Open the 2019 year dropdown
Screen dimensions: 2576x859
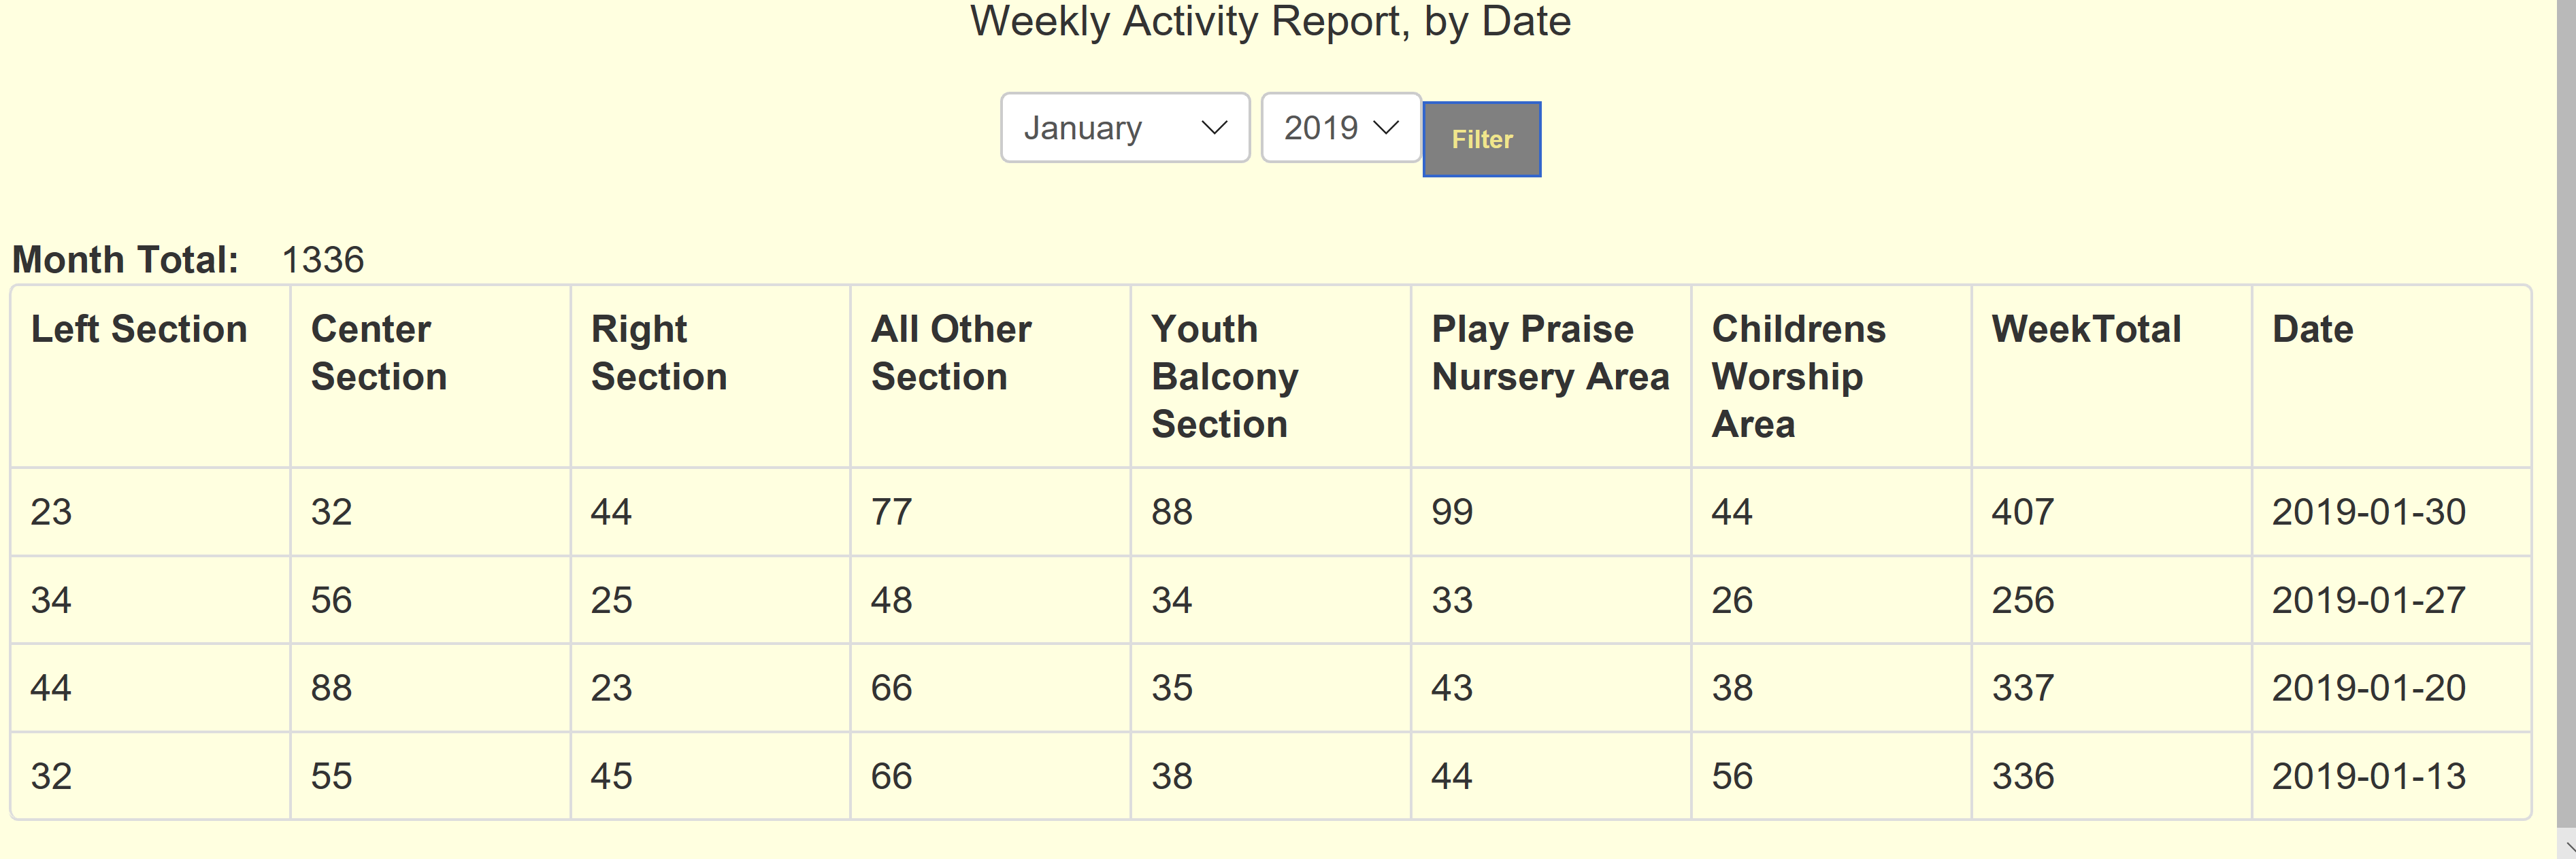pyautogui.click(x=1340, y=128)
